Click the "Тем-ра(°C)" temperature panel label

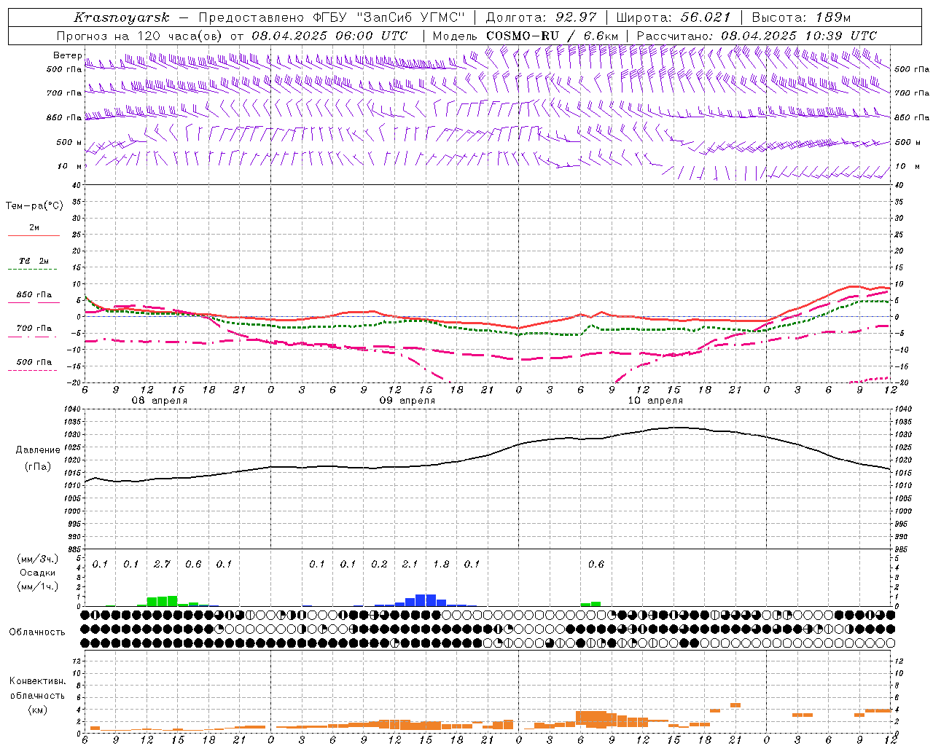click(34, 206)
